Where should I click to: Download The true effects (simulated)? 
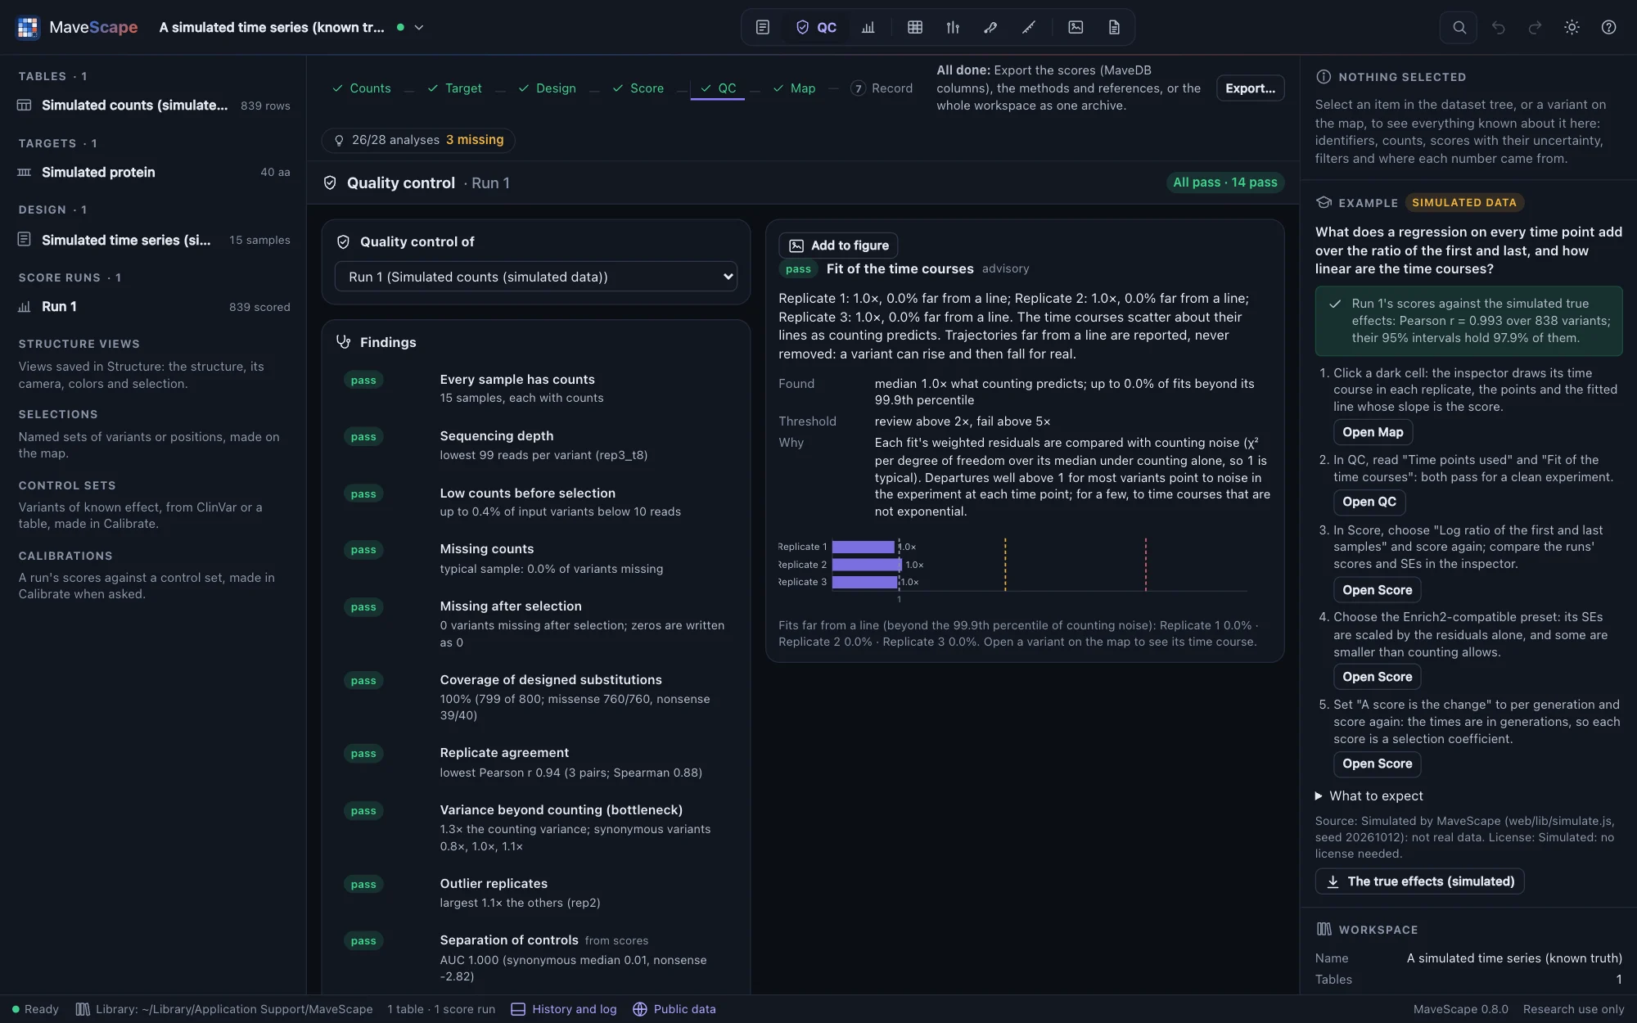click(x=1419, y=881)
